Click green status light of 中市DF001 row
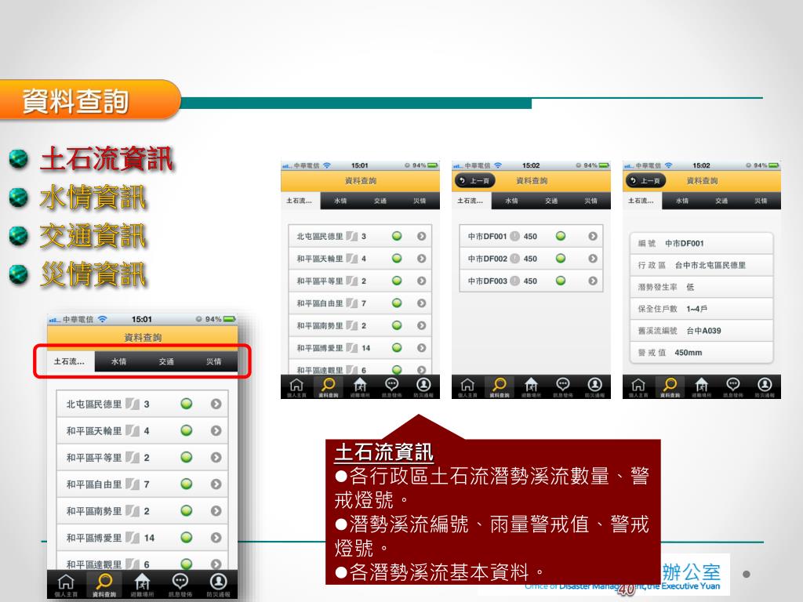The width and height of the screenshot is (803, 602). click(561, 236)
